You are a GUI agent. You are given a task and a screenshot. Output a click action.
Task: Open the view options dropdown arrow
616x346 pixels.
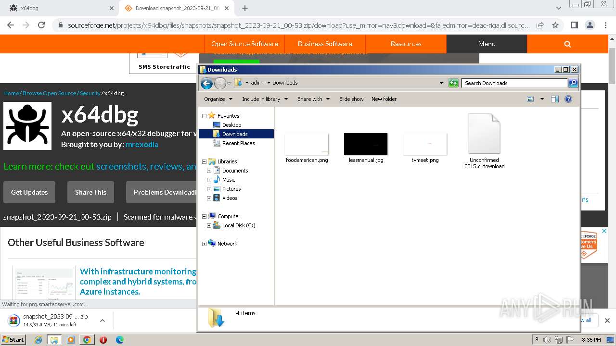(542, 99)
